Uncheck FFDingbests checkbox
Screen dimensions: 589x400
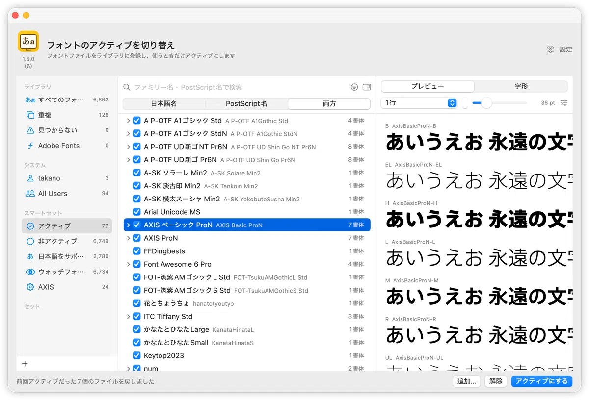point(137,251)
